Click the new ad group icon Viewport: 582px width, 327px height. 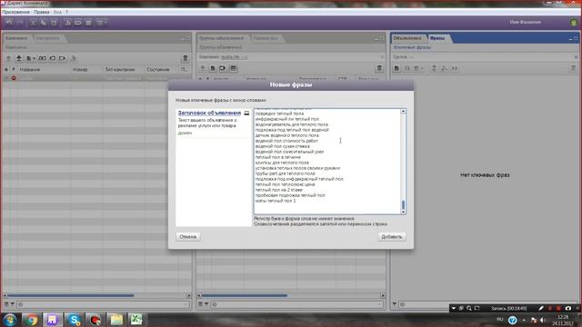pos(213,68)
